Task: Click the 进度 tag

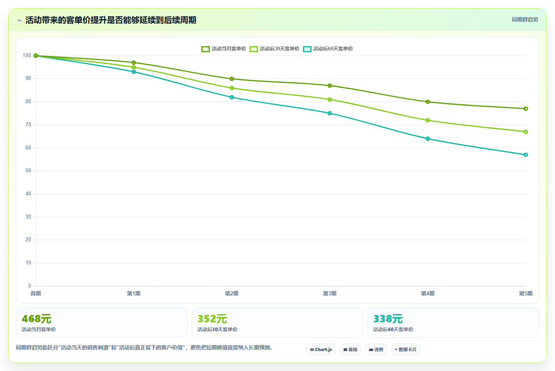Action: (376, 349)
